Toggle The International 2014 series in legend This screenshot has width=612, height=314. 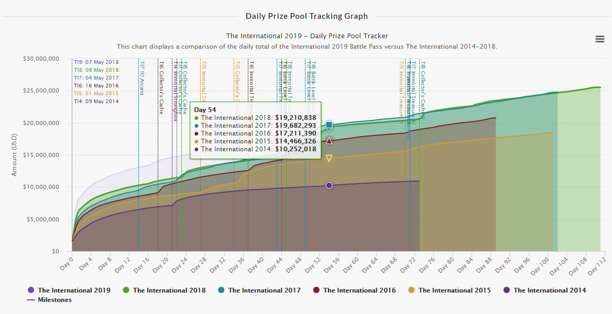click(x=545, y=290)
